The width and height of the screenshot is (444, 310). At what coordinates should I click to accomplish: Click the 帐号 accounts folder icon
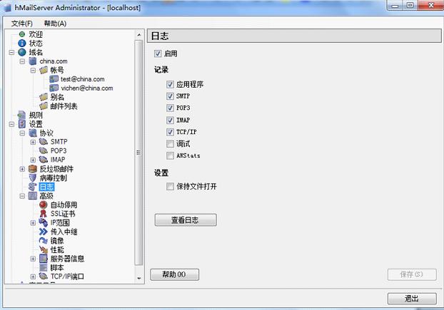pos(44,70)
